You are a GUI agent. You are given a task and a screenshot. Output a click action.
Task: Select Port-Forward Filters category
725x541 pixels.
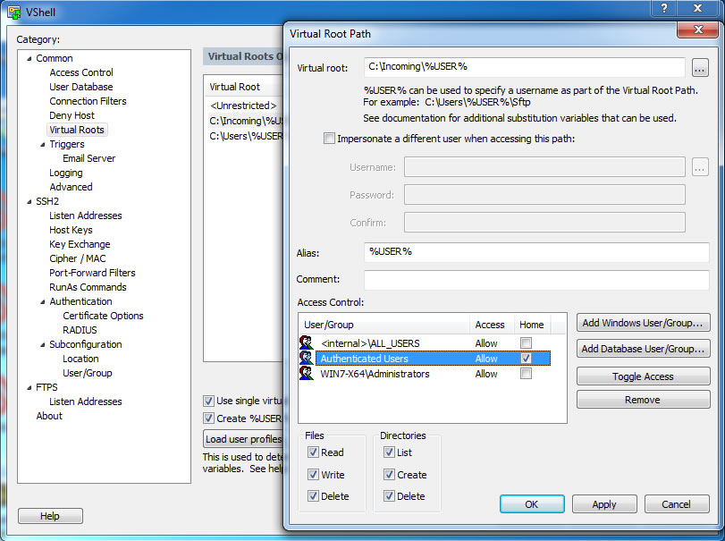92,273
